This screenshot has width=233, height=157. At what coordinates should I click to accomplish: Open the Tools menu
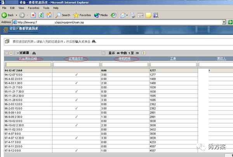click(46, 7)
